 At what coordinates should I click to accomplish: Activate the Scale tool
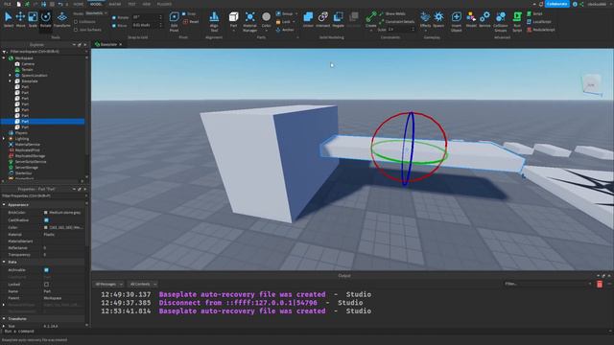pos(33,19)
